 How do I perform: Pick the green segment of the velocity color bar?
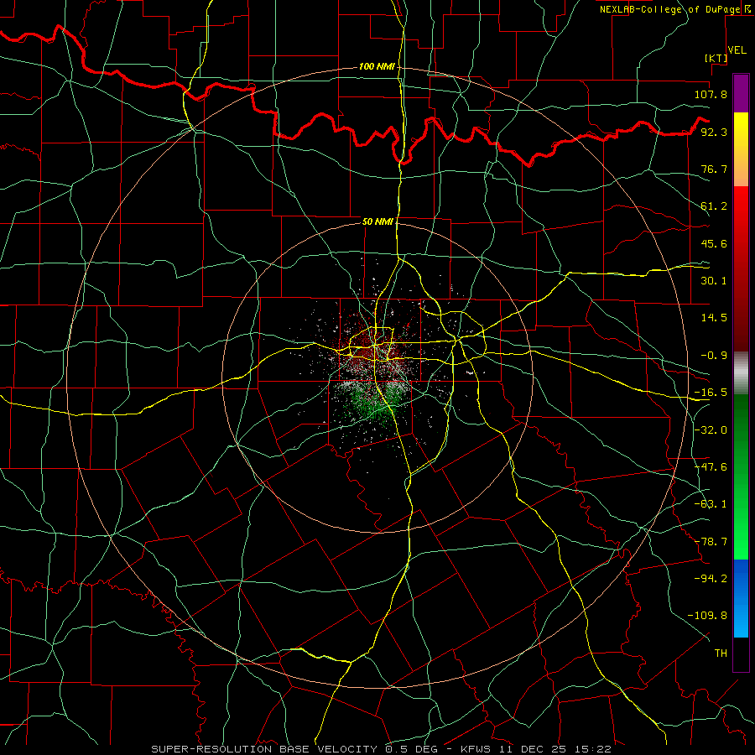click(x=741, y=476)
